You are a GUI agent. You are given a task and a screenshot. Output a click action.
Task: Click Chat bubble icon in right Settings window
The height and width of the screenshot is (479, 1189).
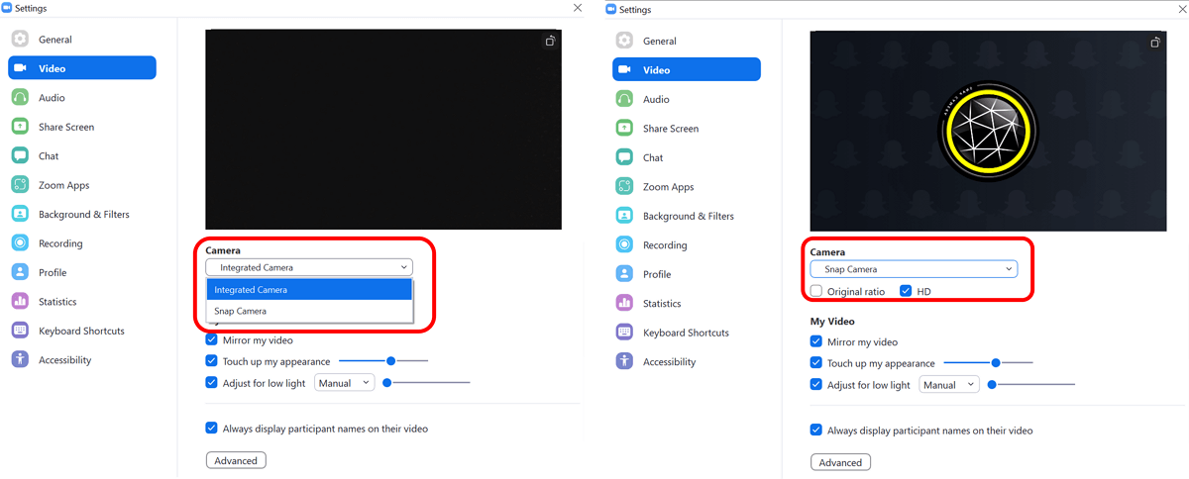pos(624,157)
